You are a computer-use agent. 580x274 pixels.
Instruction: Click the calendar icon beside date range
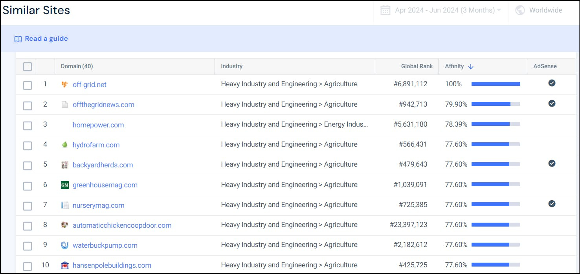tap(385, 10)
